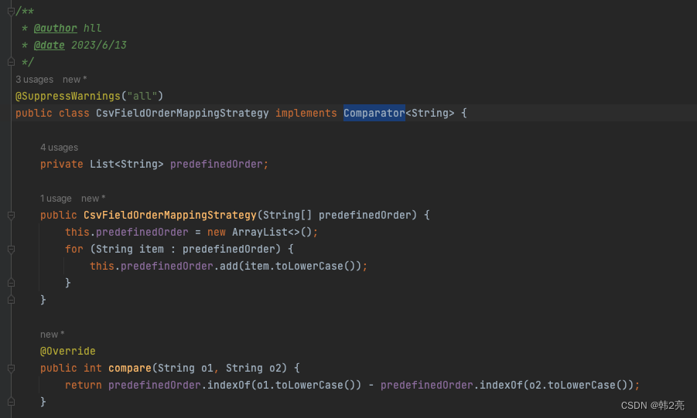Collapse the Javadoc comment block fold marker
This screenshot has height=418, width=697.
[x=11, y=12]
